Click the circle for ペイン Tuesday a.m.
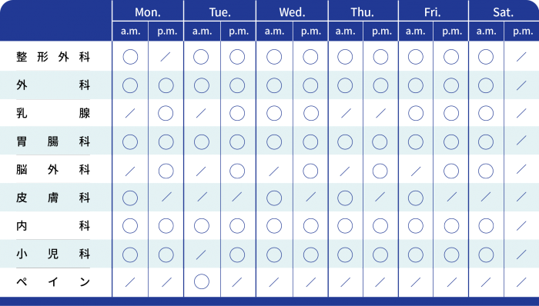This screenshot has width=539, height=306. 202,281
